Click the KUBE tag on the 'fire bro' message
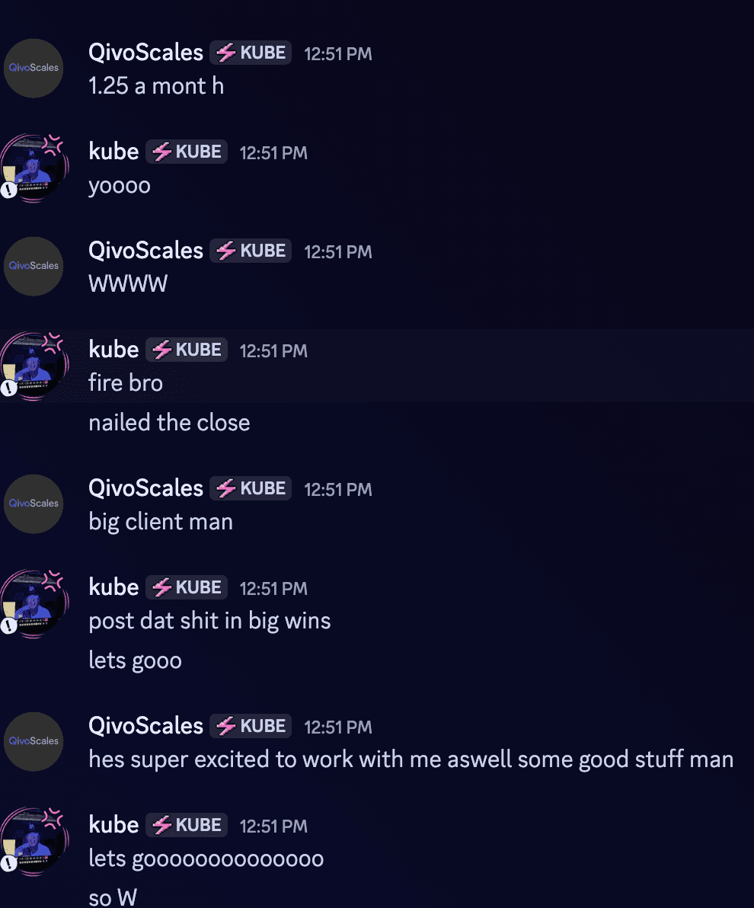 coord(186,350)
